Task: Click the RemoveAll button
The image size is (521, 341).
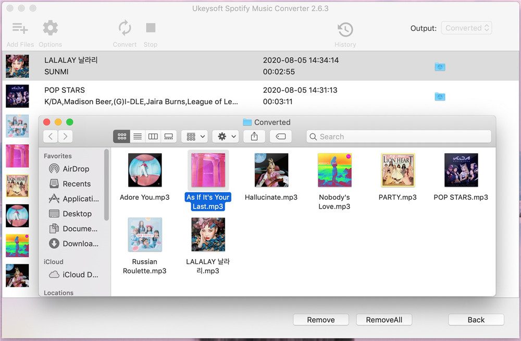Action: pyautogui.click(x=384, y=320)
